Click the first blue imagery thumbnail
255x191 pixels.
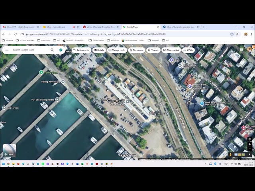tap(236, 155)
